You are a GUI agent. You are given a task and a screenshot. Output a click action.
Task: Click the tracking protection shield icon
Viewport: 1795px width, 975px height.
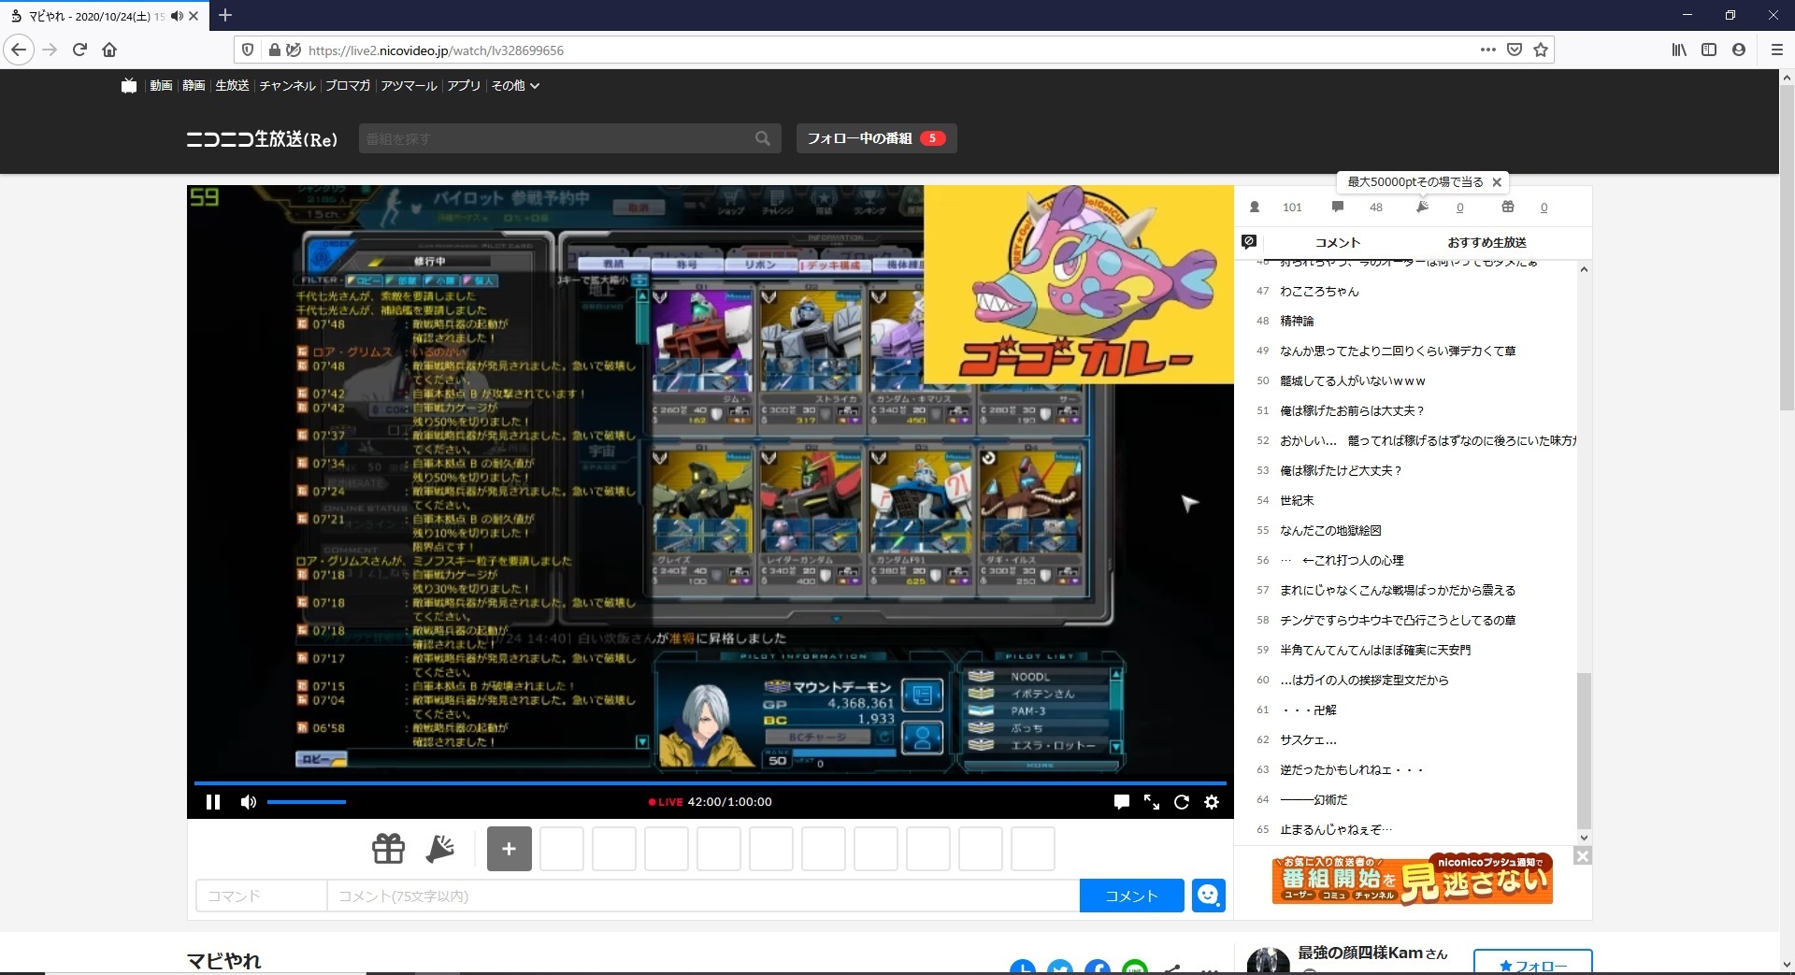tap(248, 50)
